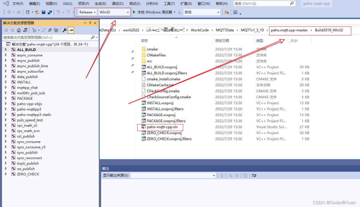
Task: Click the icon right of find in files
Action: click(235, 12)
